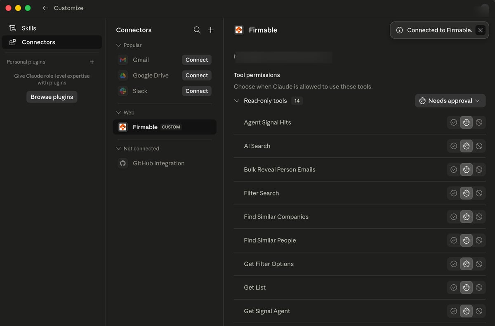The width and height of the screenshot is (495, 326).
Task: Click the Connectors sidebar icon
Action: coord(12,42)
